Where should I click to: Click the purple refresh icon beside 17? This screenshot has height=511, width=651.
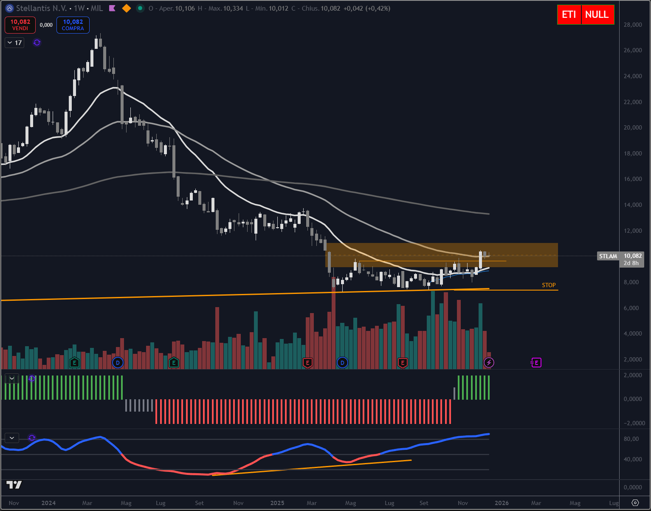tap(37, 42)
